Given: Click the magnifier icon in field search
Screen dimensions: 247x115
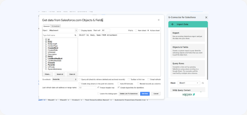Looking at the screenshot, I should [x=75, y=35].
